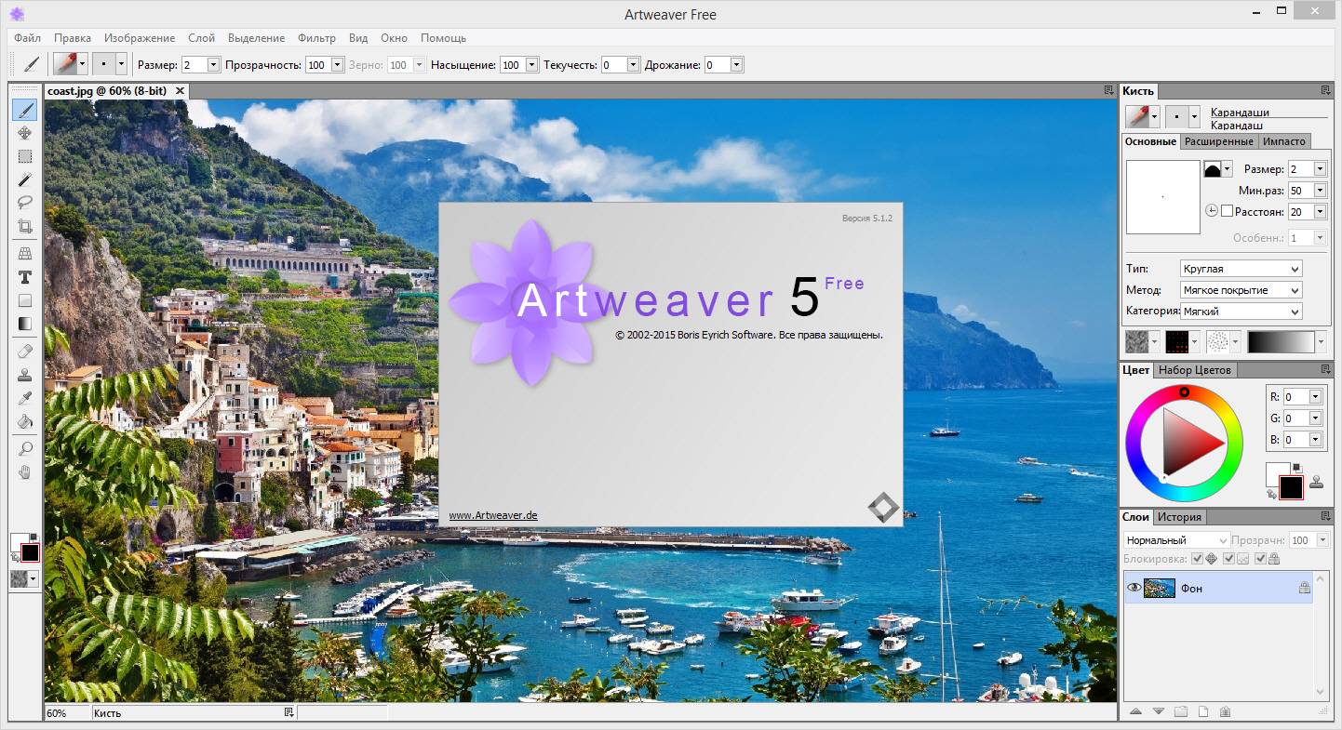Open the paper texture selector in toolbox
The width and height of the screenshot is (1342, 730).
[x=24, y=578]
